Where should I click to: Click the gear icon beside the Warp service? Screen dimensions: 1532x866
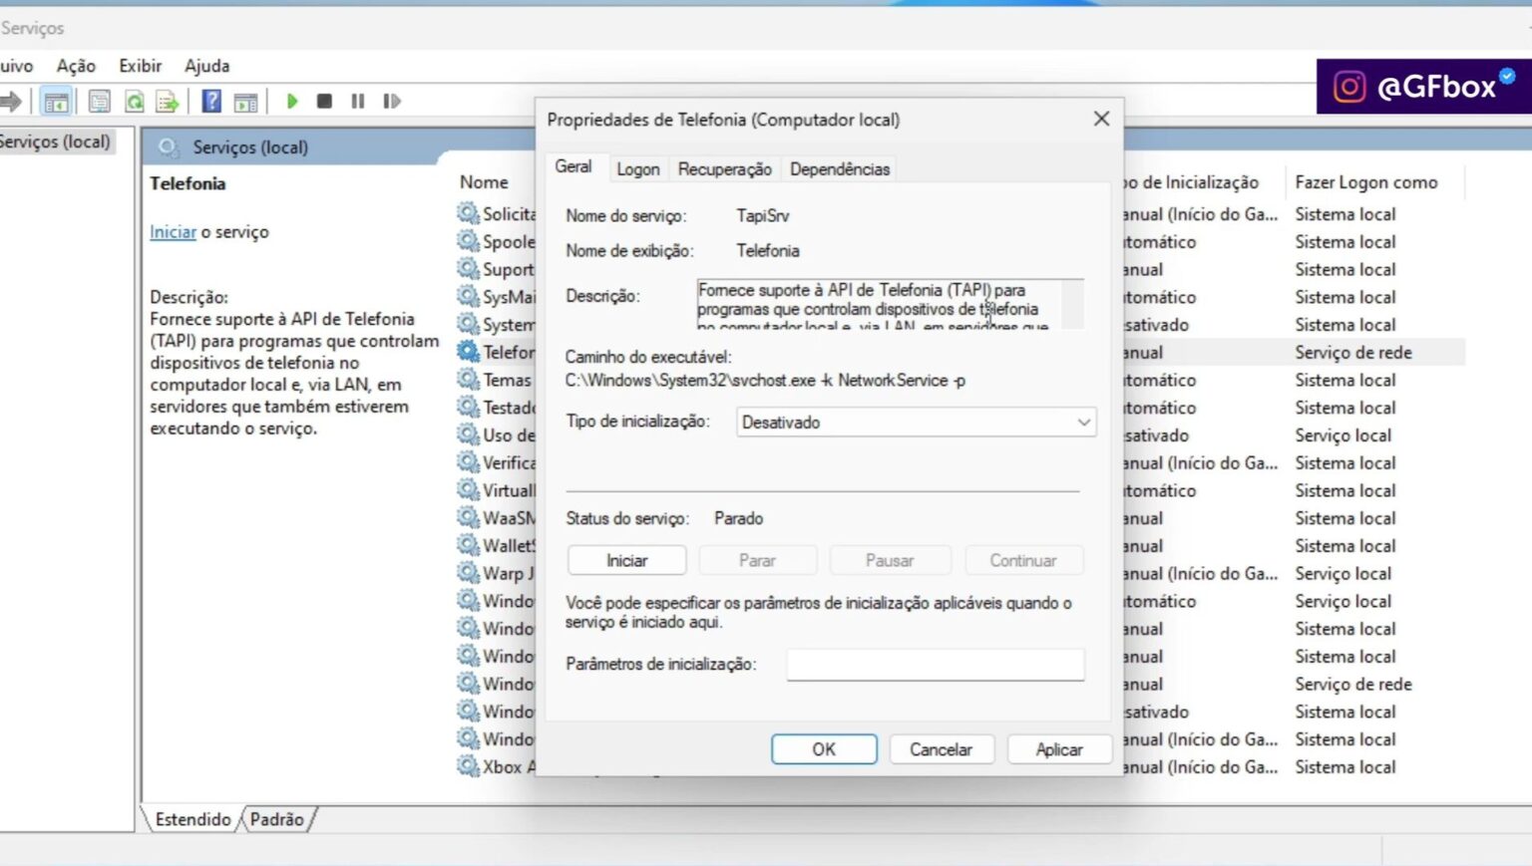point(468,573)
